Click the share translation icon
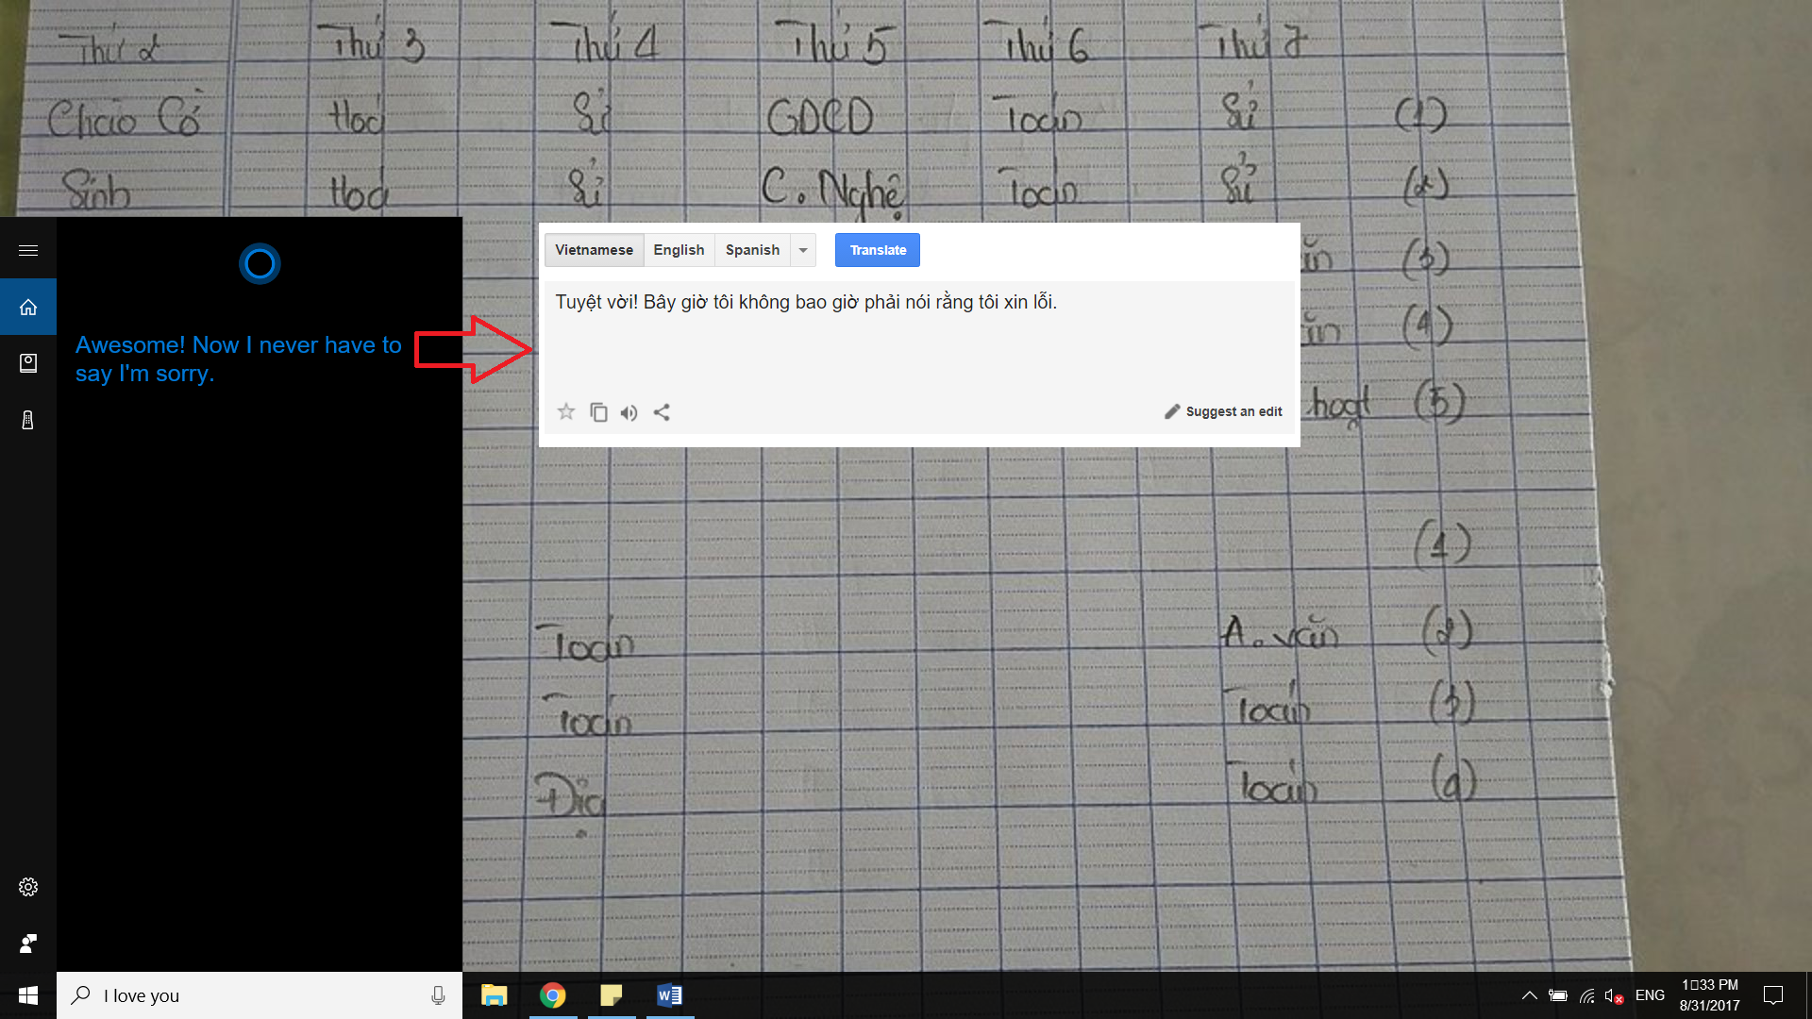The image size is (1812, 1019). click(661, 411)
